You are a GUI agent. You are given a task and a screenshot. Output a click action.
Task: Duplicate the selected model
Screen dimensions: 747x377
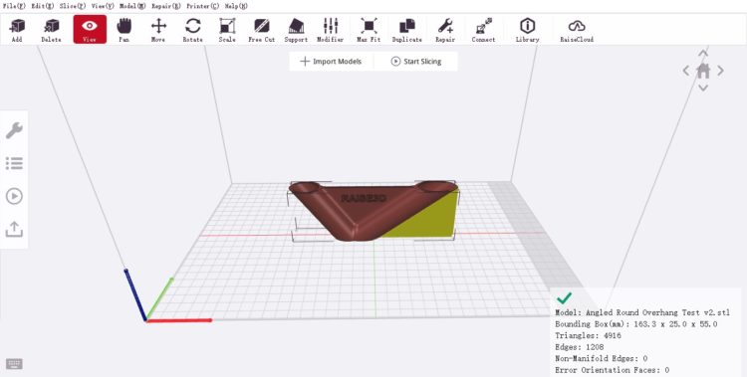(x=406, y=30)
